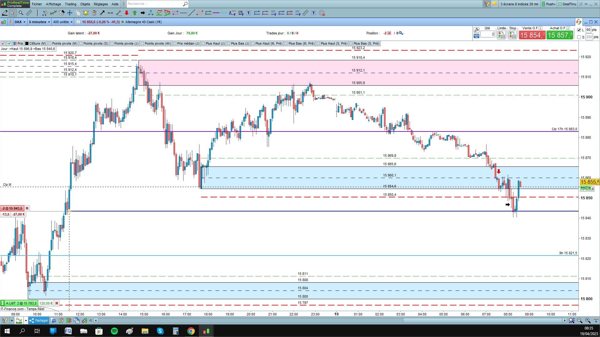600x337 pixels.
Task: Click the Recherche search field
Action: click(155, 4)
